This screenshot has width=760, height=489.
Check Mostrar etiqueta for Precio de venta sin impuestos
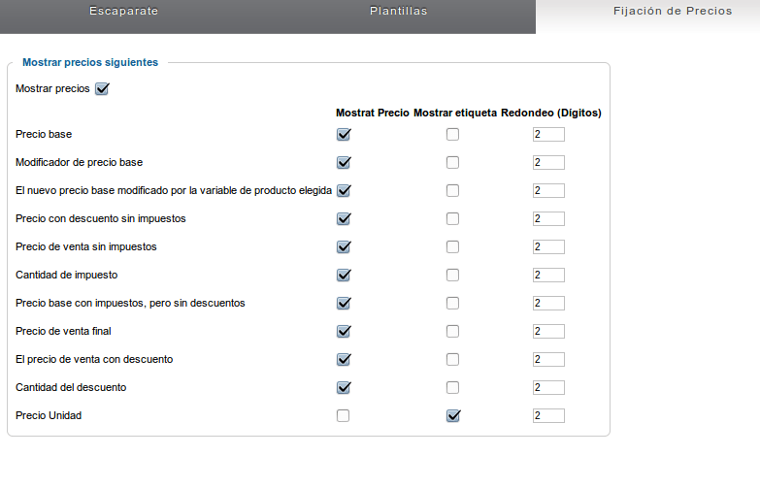click(452, 246)
